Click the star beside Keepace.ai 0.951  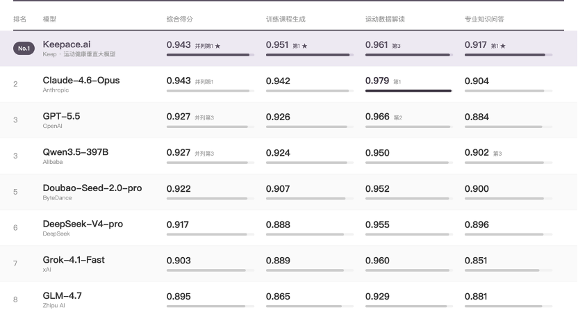304,46
